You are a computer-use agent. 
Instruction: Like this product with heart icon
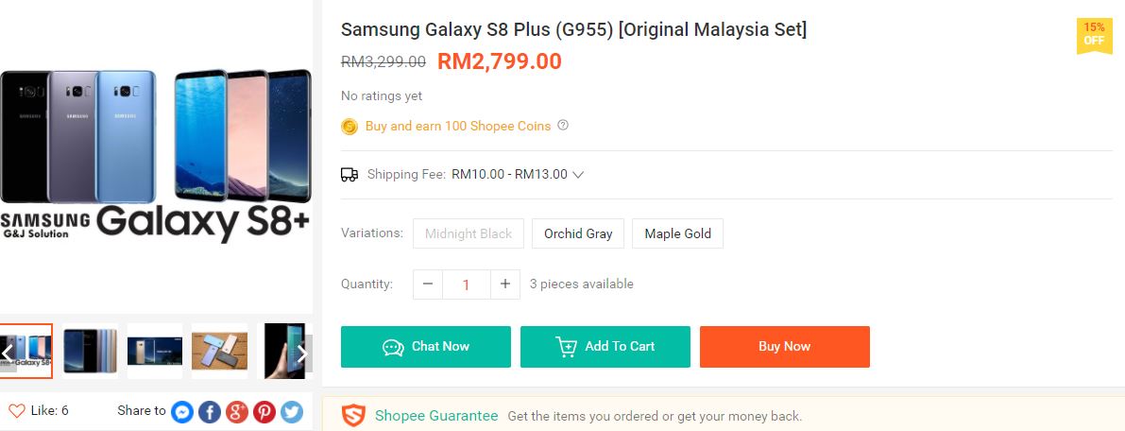click(x=17, y=410)
